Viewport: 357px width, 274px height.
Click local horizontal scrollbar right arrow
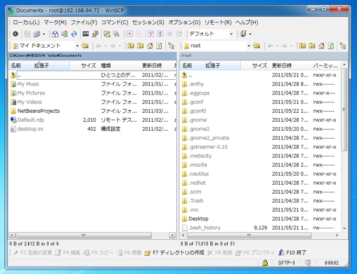tap(172, 235)
